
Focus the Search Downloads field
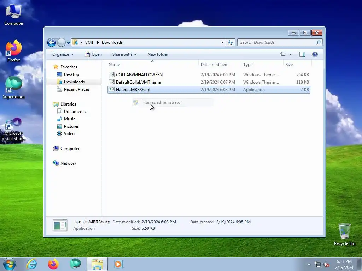pyautogui.click(x=277, y=42)
